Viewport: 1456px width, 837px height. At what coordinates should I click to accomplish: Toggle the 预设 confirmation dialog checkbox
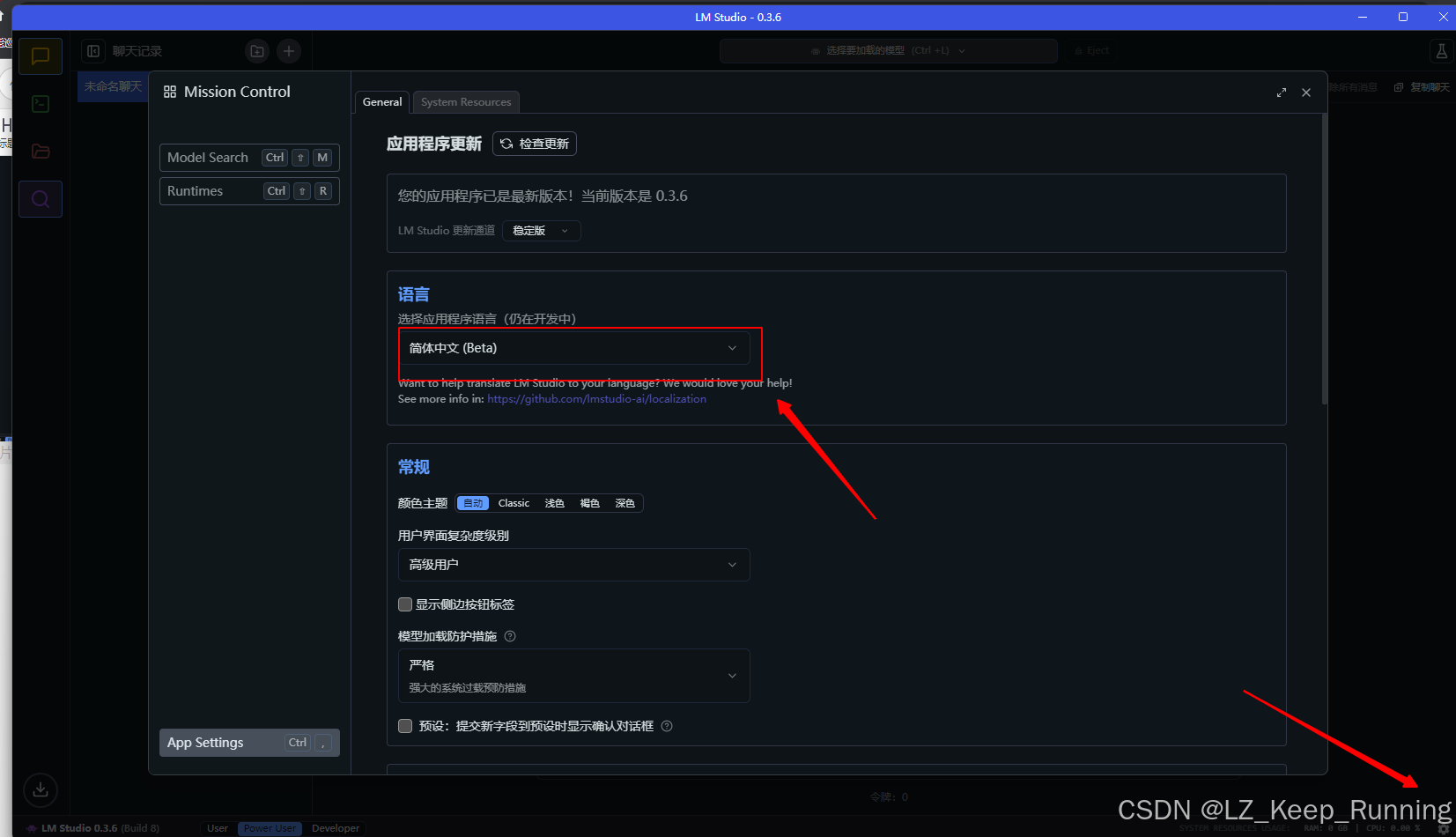pyautogui.click(x=405, y=726)
